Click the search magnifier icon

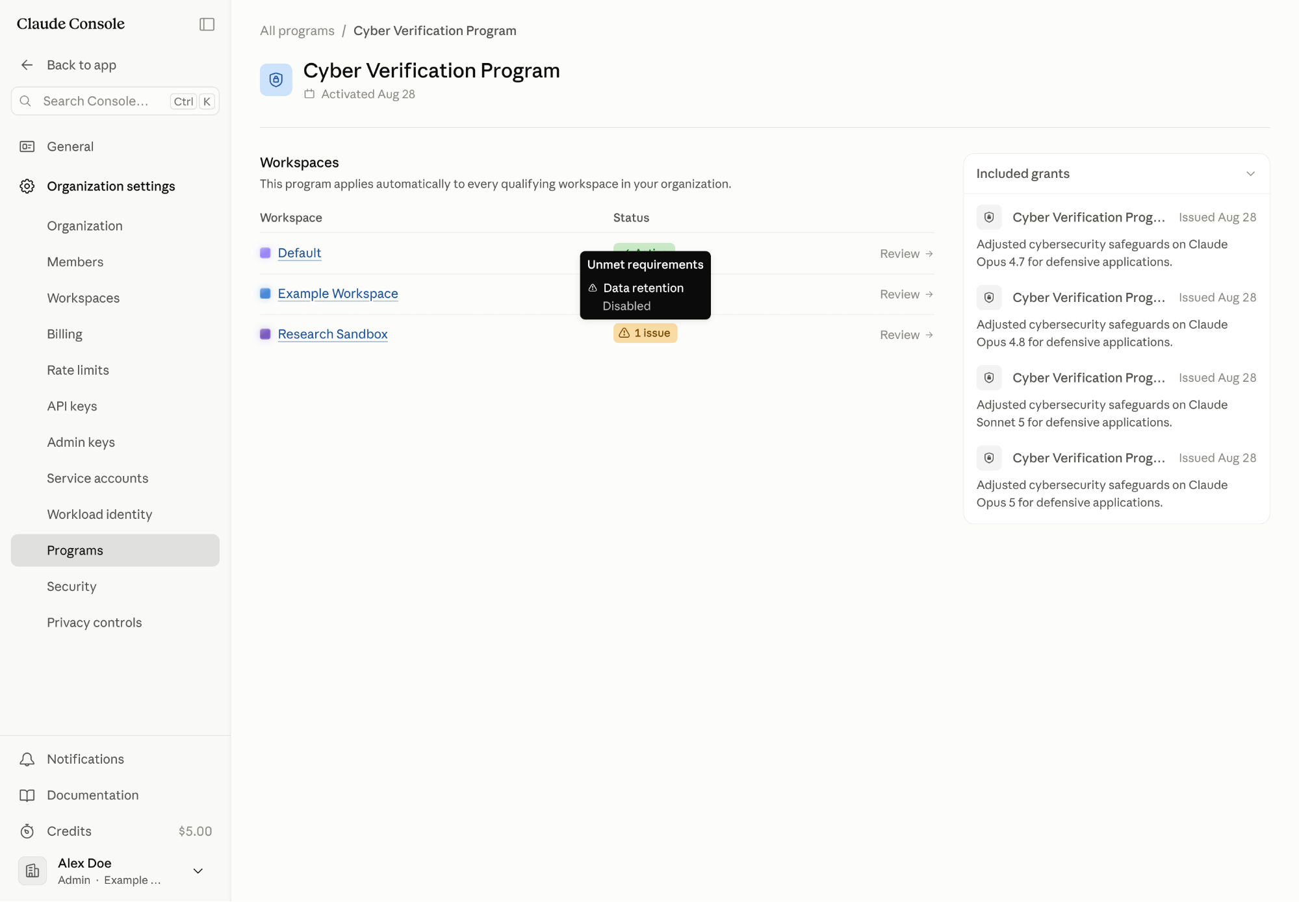pos(25,101)
